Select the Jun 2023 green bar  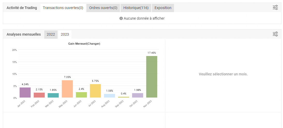click(x=81, y=95)
